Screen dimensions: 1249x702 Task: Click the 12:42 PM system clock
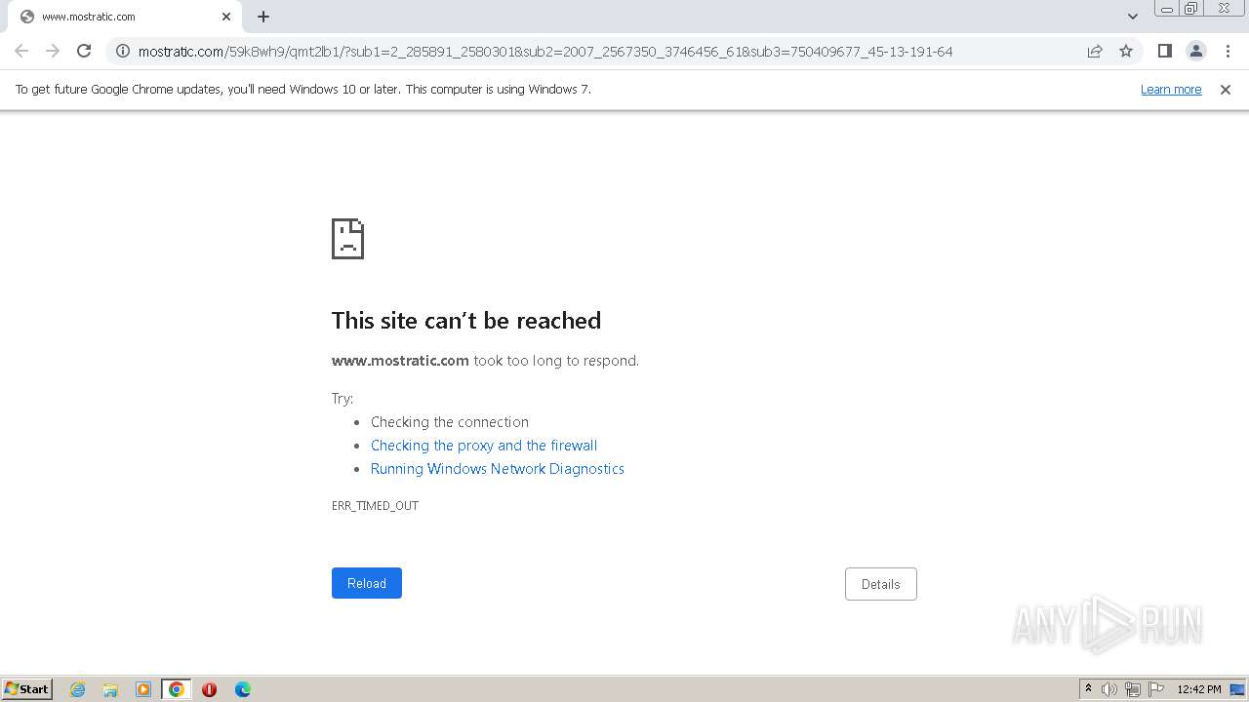coord(1199,689)
